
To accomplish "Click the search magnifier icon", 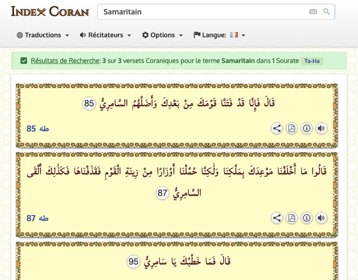I will coord(327,12).
